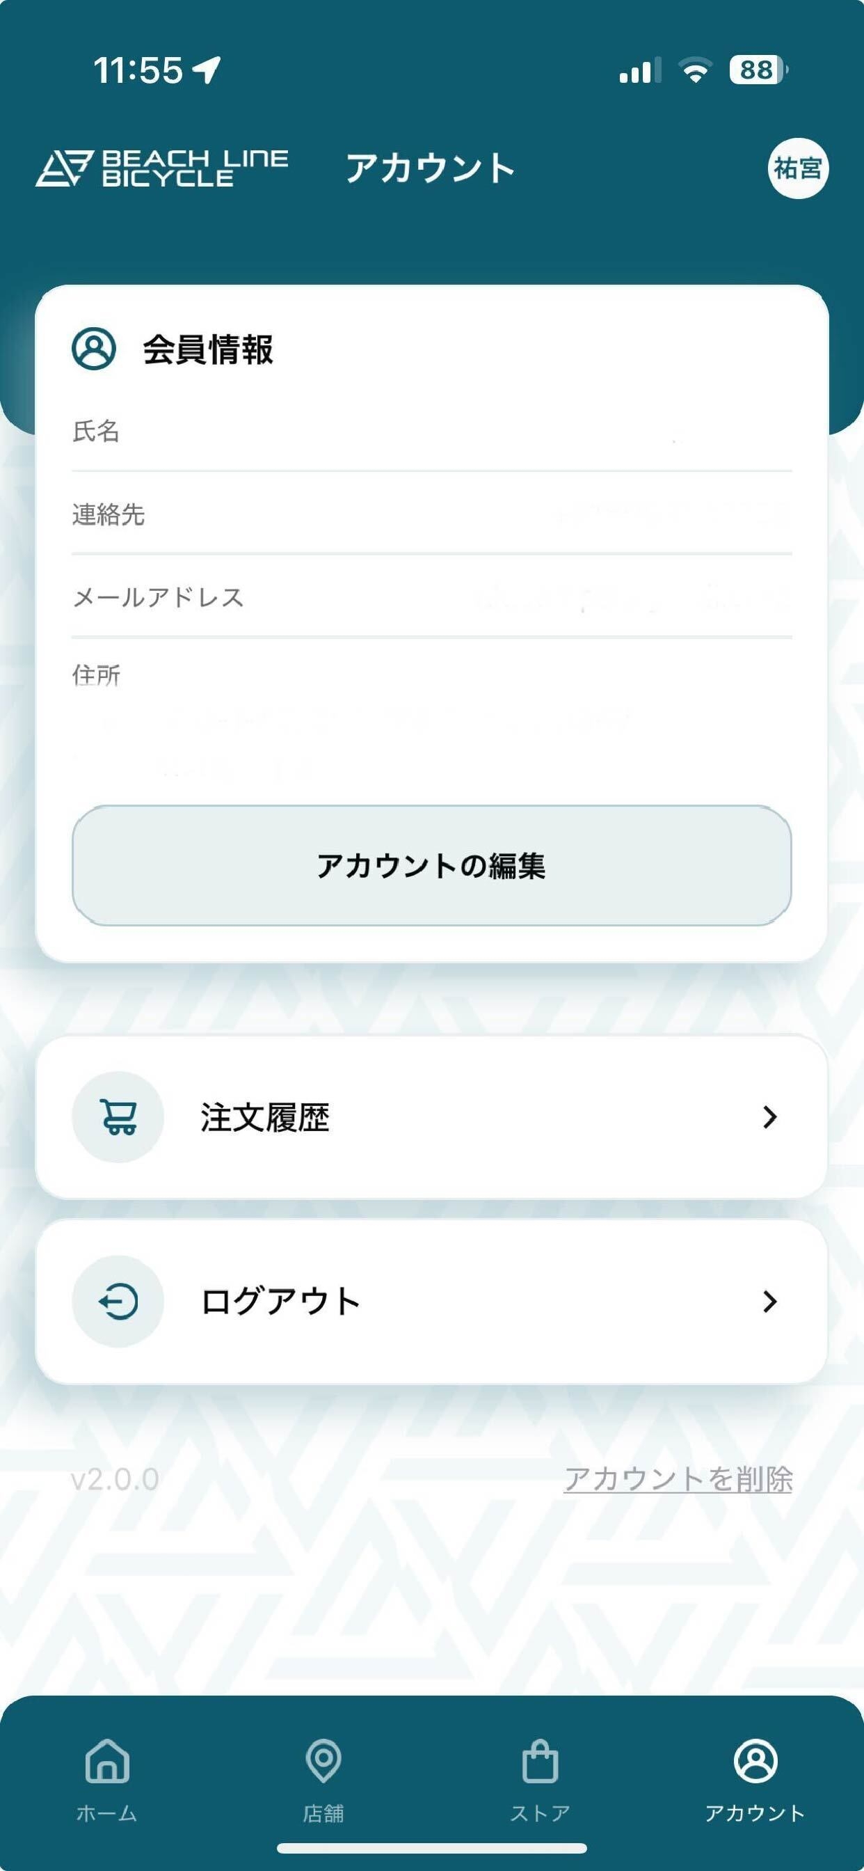Tap the 氏名 name field row
This screenshot has height=1871, width=864.
(x=431, y=432)
